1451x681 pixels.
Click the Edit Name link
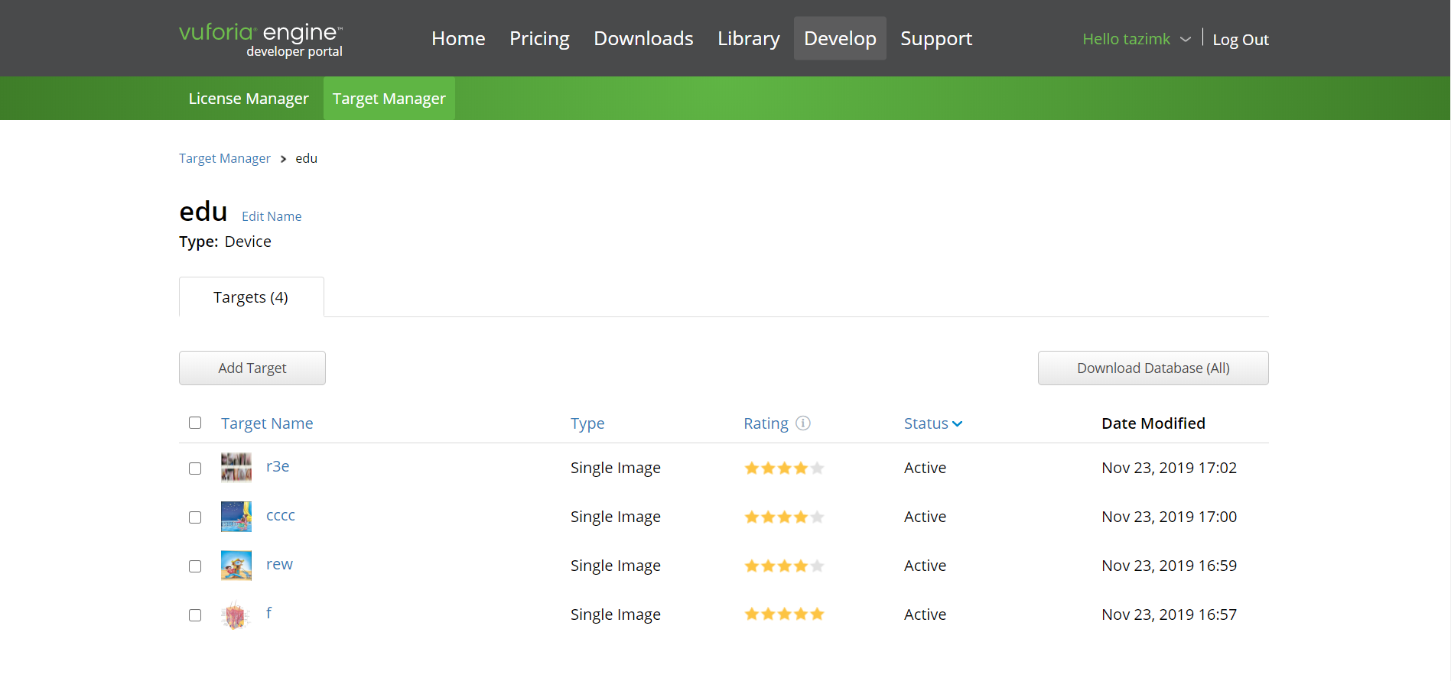(x=272, y=216)
